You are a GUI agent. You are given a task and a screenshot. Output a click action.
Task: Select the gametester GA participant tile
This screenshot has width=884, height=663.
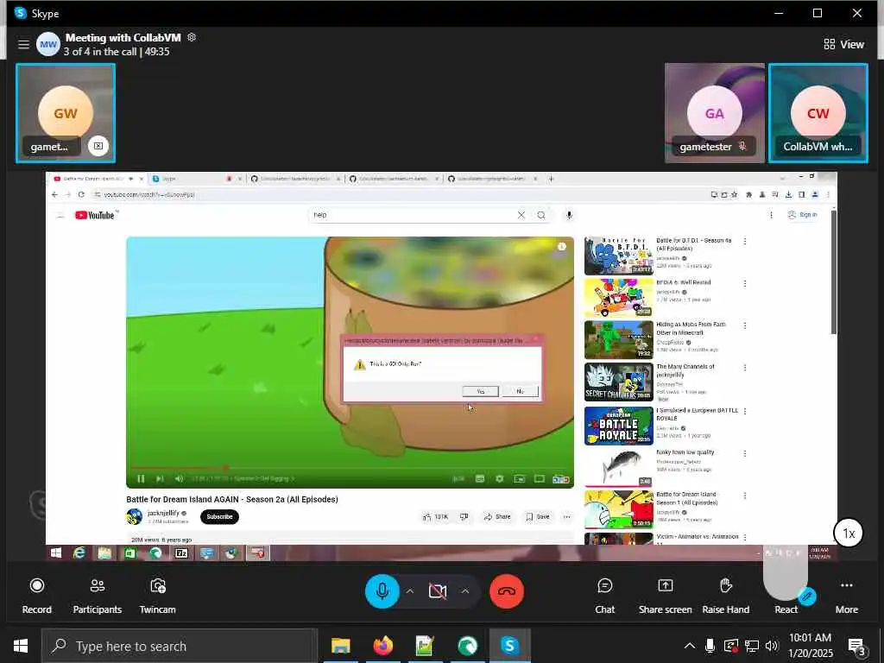pos(714,113)
